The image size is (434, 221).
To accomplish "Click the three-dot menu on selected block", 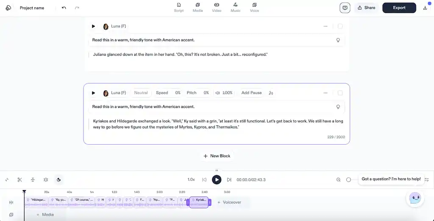I will [325, 93].
